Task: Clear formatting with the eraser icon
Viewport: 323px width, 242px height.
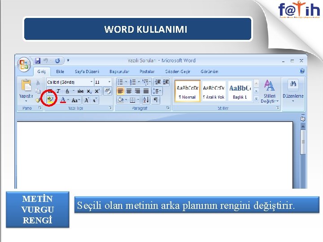Action: 108,91
